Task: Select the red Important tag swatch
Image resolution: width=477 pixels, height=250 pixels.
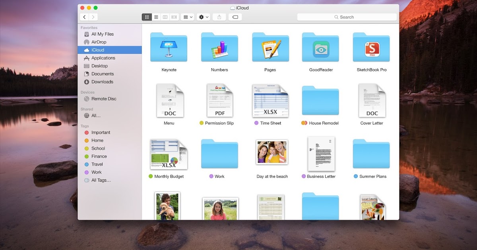Action: pyautogui.click(x=87, y=132)
